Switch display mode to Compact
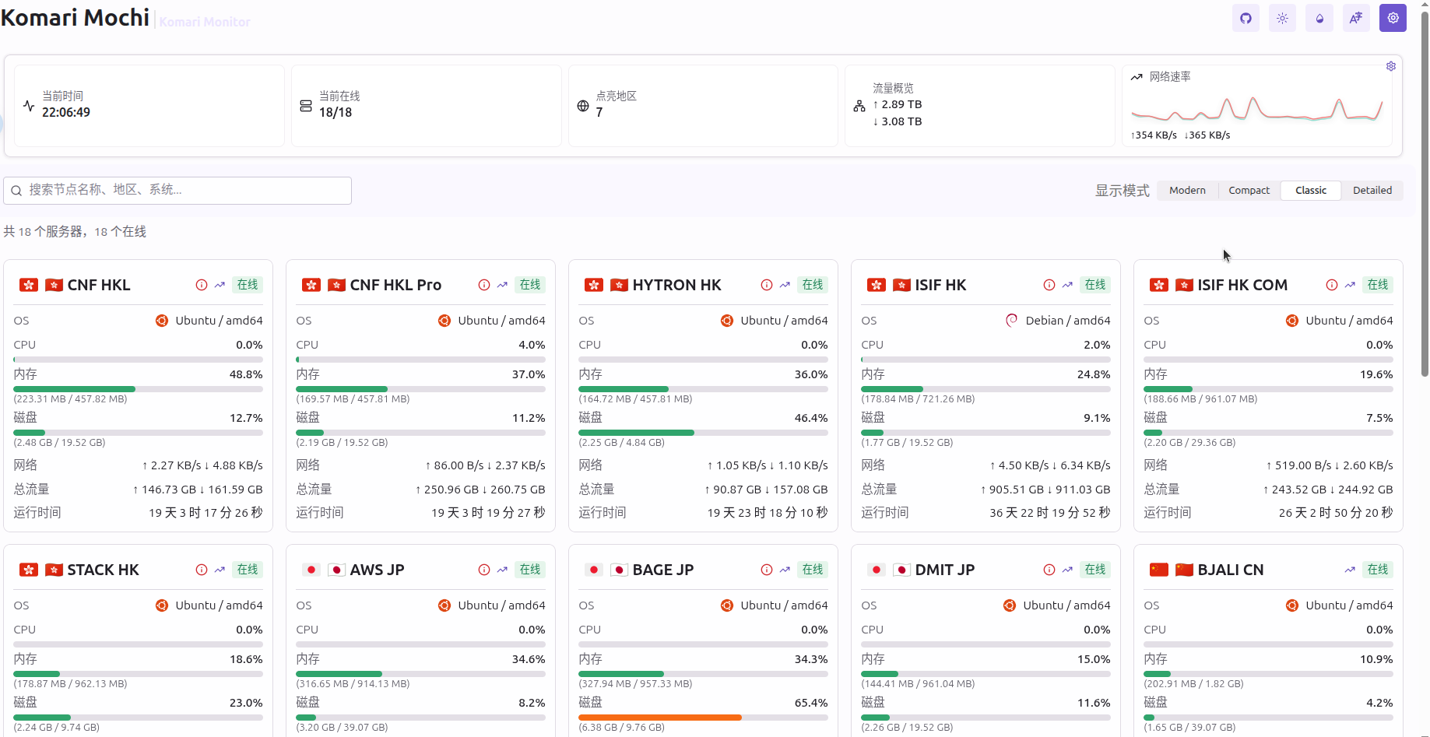The height and width of the screenshot is (737, 1430). (1249, 191)
